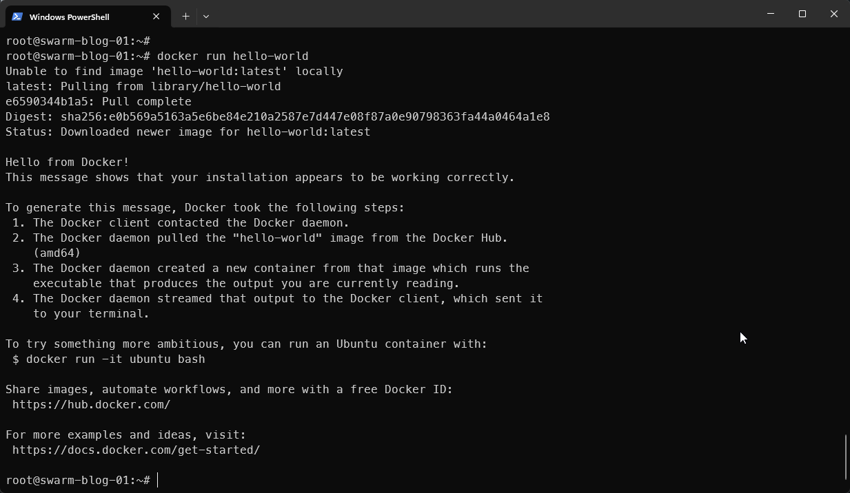Screen dimensions: 850x493
Task: Close the terminal window
Action: 833,14
